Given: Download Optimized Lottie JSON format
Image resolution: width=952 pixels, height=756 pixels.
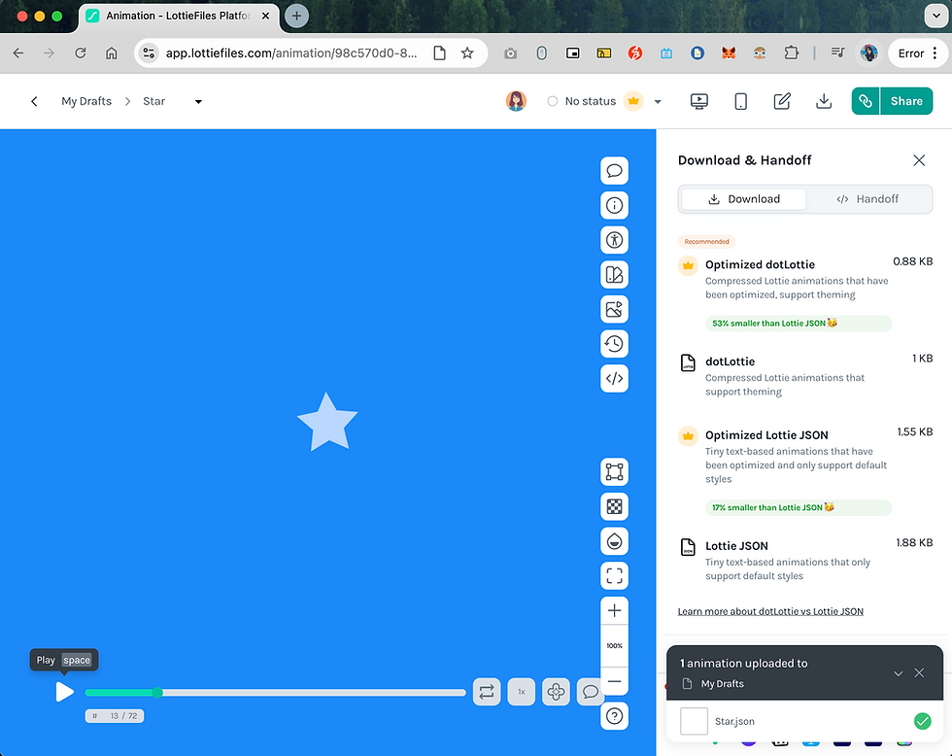Looking at the screenshot, I should point(805,470).
